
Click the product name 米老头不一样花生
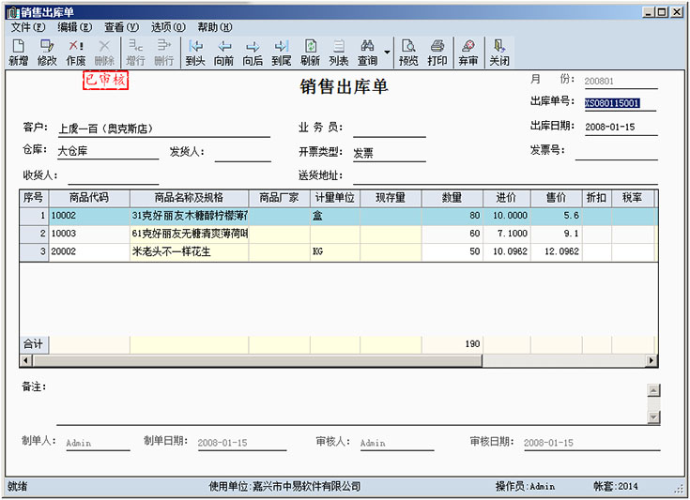pos(172,252)
